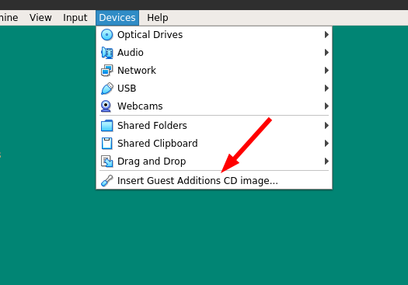This screenshot has width=408, height=285.
Task: Choose the Audio entry text
Action: 131,53
